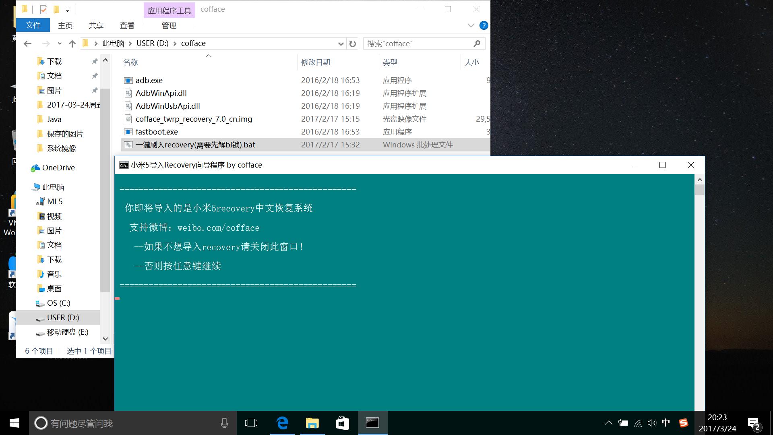Click the search cofface input field
This screenshot has height=435, width=773.
coord(419,43)
